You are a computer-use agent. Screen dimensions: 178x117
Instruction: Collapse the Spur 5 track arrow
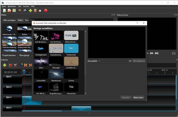tap(4, 77)
